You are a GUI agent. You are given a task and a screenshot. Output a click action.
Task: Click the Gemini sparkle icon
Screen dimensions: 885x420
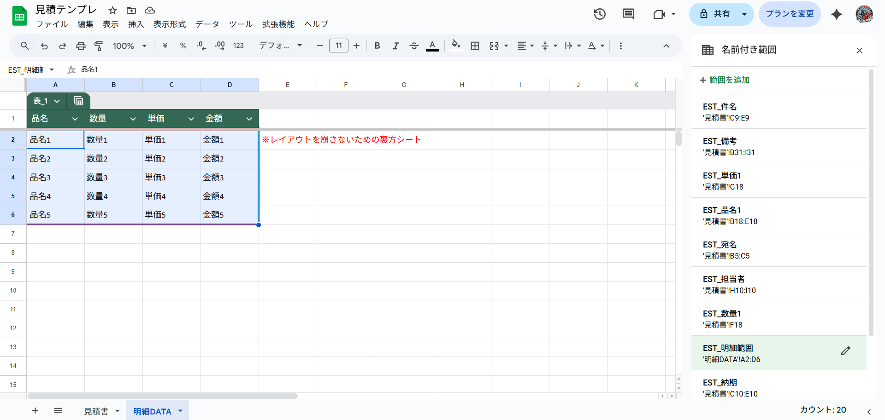836,14
